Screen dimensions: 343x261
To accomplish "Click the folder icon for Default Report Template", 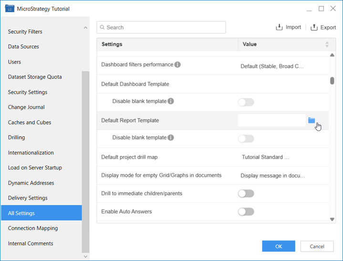I will tap(312, 120).
